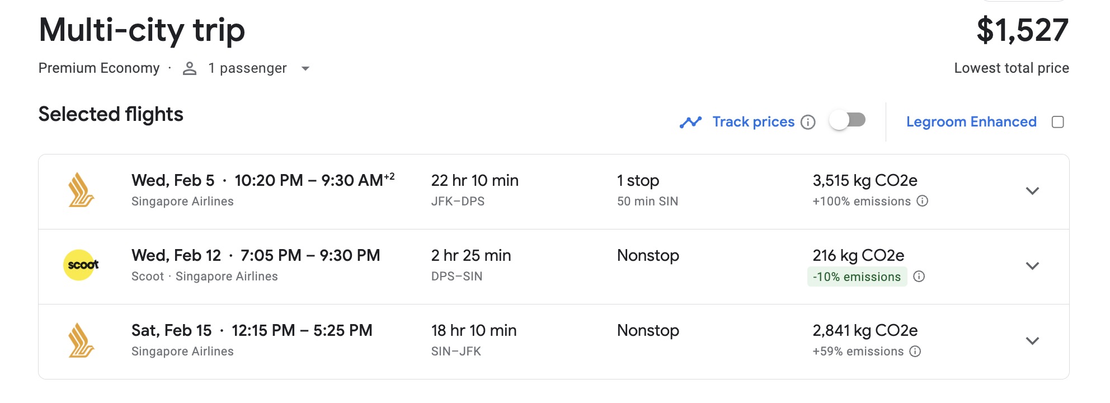The width and height of the screenshot is (1110, 403).
Task: Enable the Track prices toggle
Action: coord(847,120)
